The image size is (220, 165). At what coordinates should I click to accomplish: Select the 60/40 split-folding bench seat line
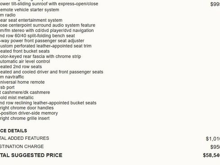pyautogui.click(x=37, y=36)
